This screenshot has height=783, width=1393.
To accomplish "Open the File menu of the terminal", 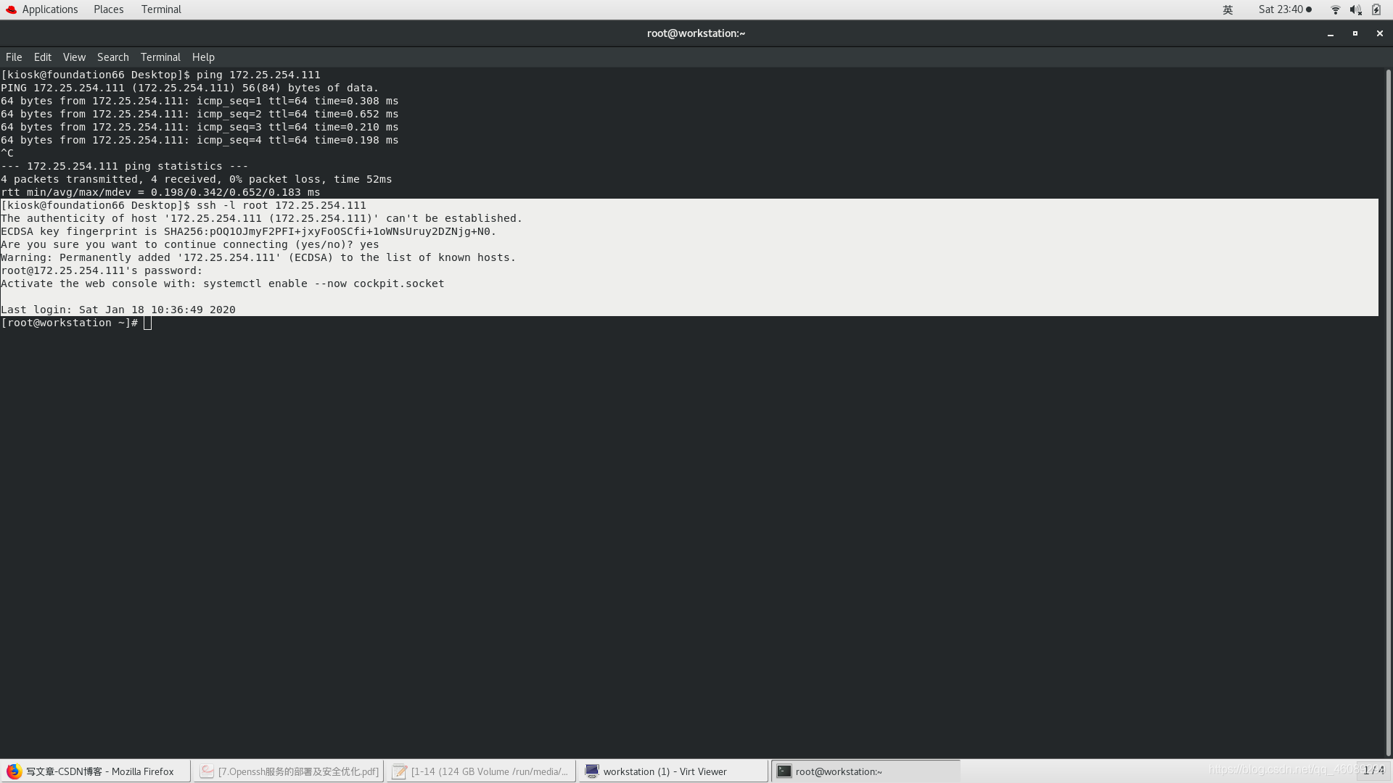I will (14, 57).
